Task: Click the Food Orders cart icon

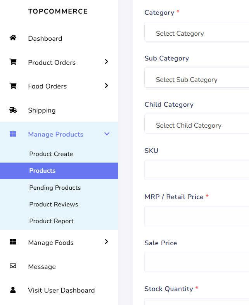Action: point(13,86)
